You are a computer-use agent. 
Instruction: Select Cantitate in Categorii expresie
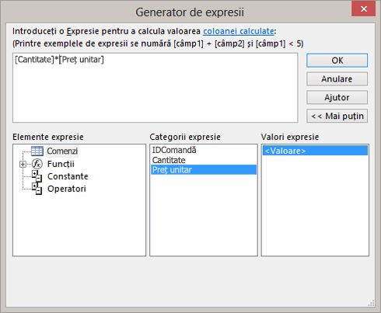204,160
